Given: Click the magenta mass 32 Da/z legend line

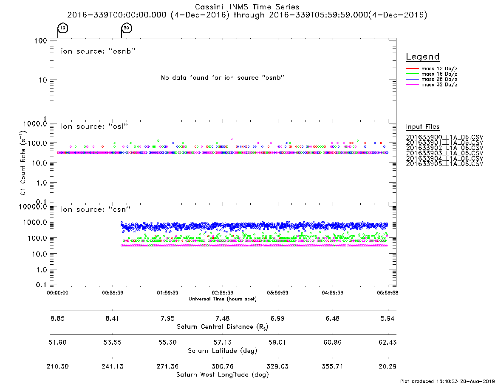Looking at the screenshot, I should click(412, 84).
